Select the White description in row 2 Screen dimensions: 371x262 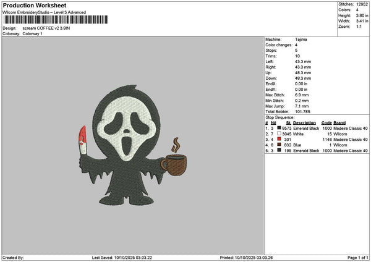pyautogui.click(x=298, y=134)
